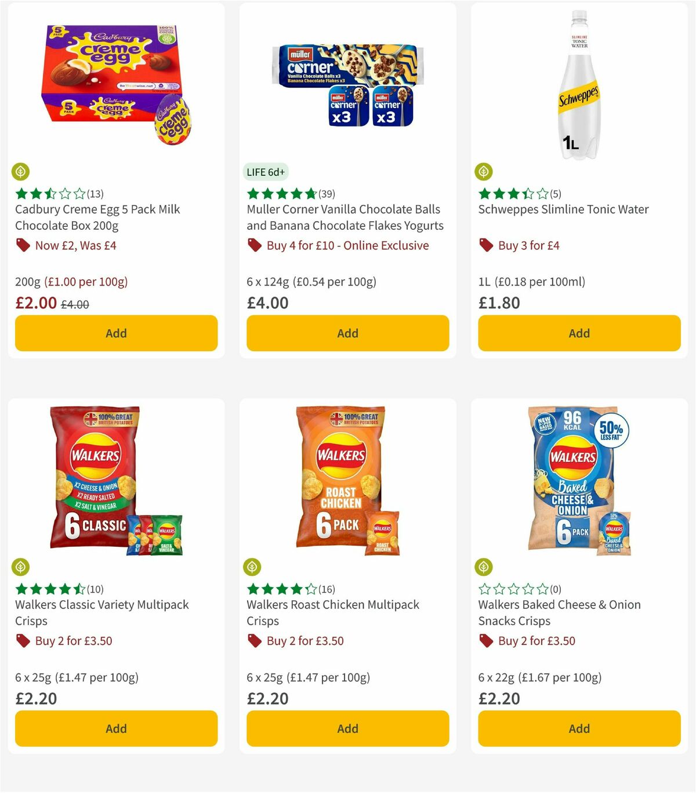Click the green sustainability leaf icon on Cadbury Creme Egg
The height and width of the screenshot is (793, 696).
point(21,171)
